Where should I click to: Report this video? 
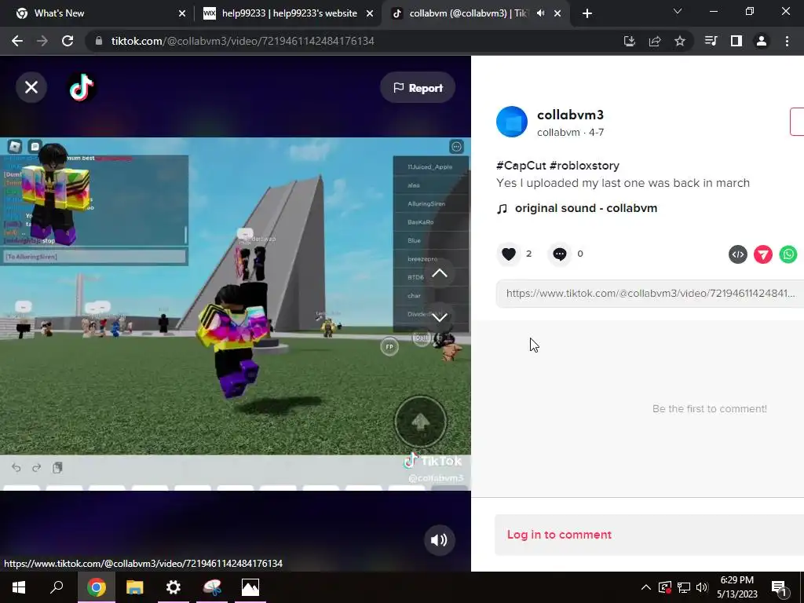[418, 88]
